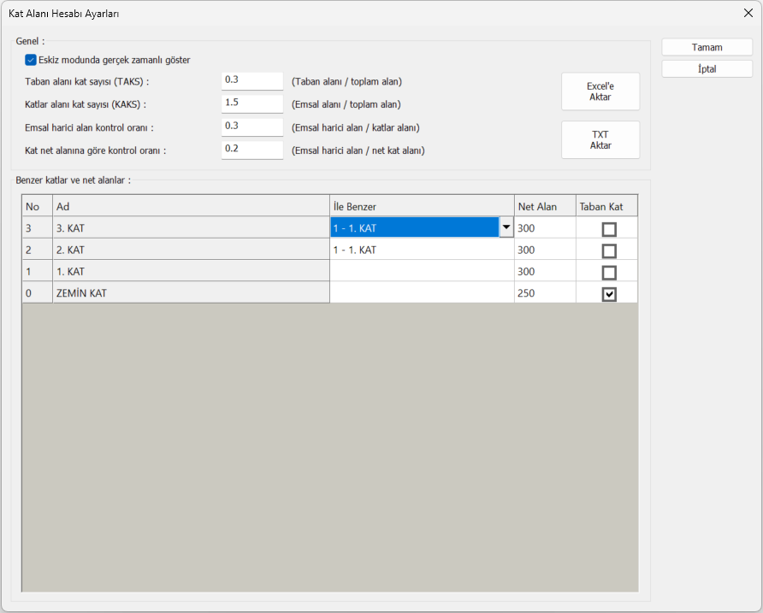Enable Taban Kat checkbox for 1. KAT
This screenshot has width=763, height=613.
pyautogui.click(x=609, y=273)
